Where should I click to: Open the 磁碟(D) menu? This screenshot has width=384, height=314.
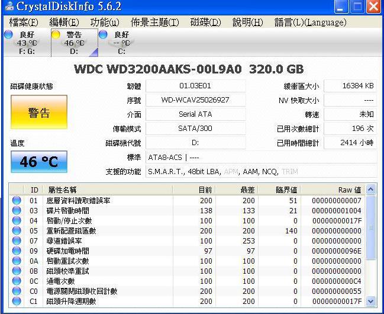pos(205,23)
